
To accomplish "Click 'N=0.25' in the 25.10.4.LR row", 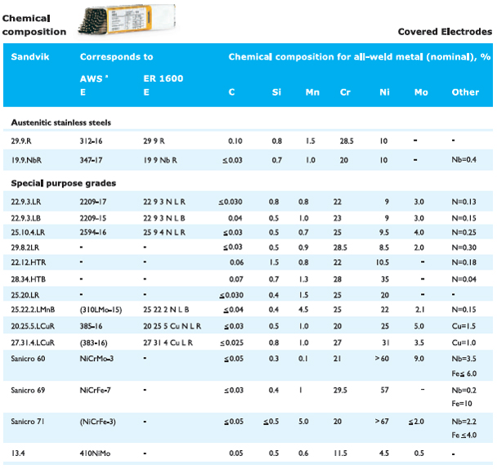I will coord(463,233).
